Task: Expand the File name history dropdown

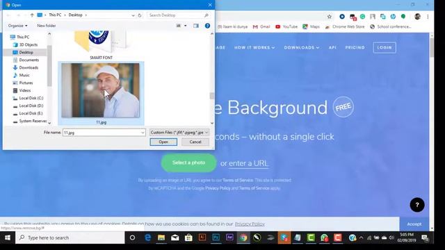Action: (x=143, y=133)
